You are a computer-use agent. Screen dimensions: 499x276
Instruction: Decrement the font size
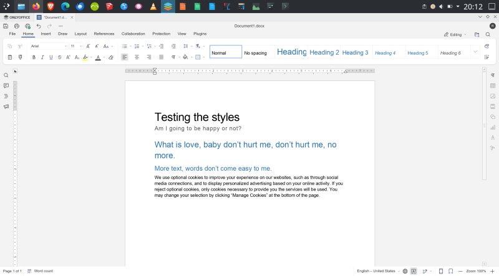pyautogui.click(x=97, y=46)
